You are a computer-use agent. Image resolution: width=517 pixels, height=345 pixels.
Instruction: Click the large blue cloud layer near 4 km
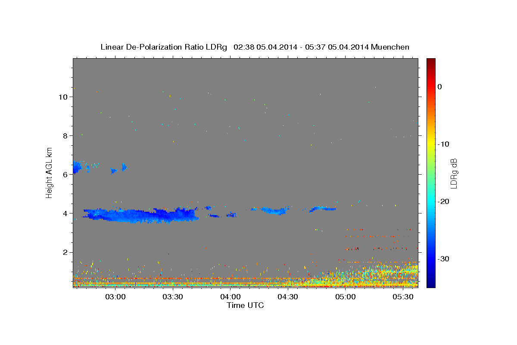pyautogui.click(x=141, y=215)
